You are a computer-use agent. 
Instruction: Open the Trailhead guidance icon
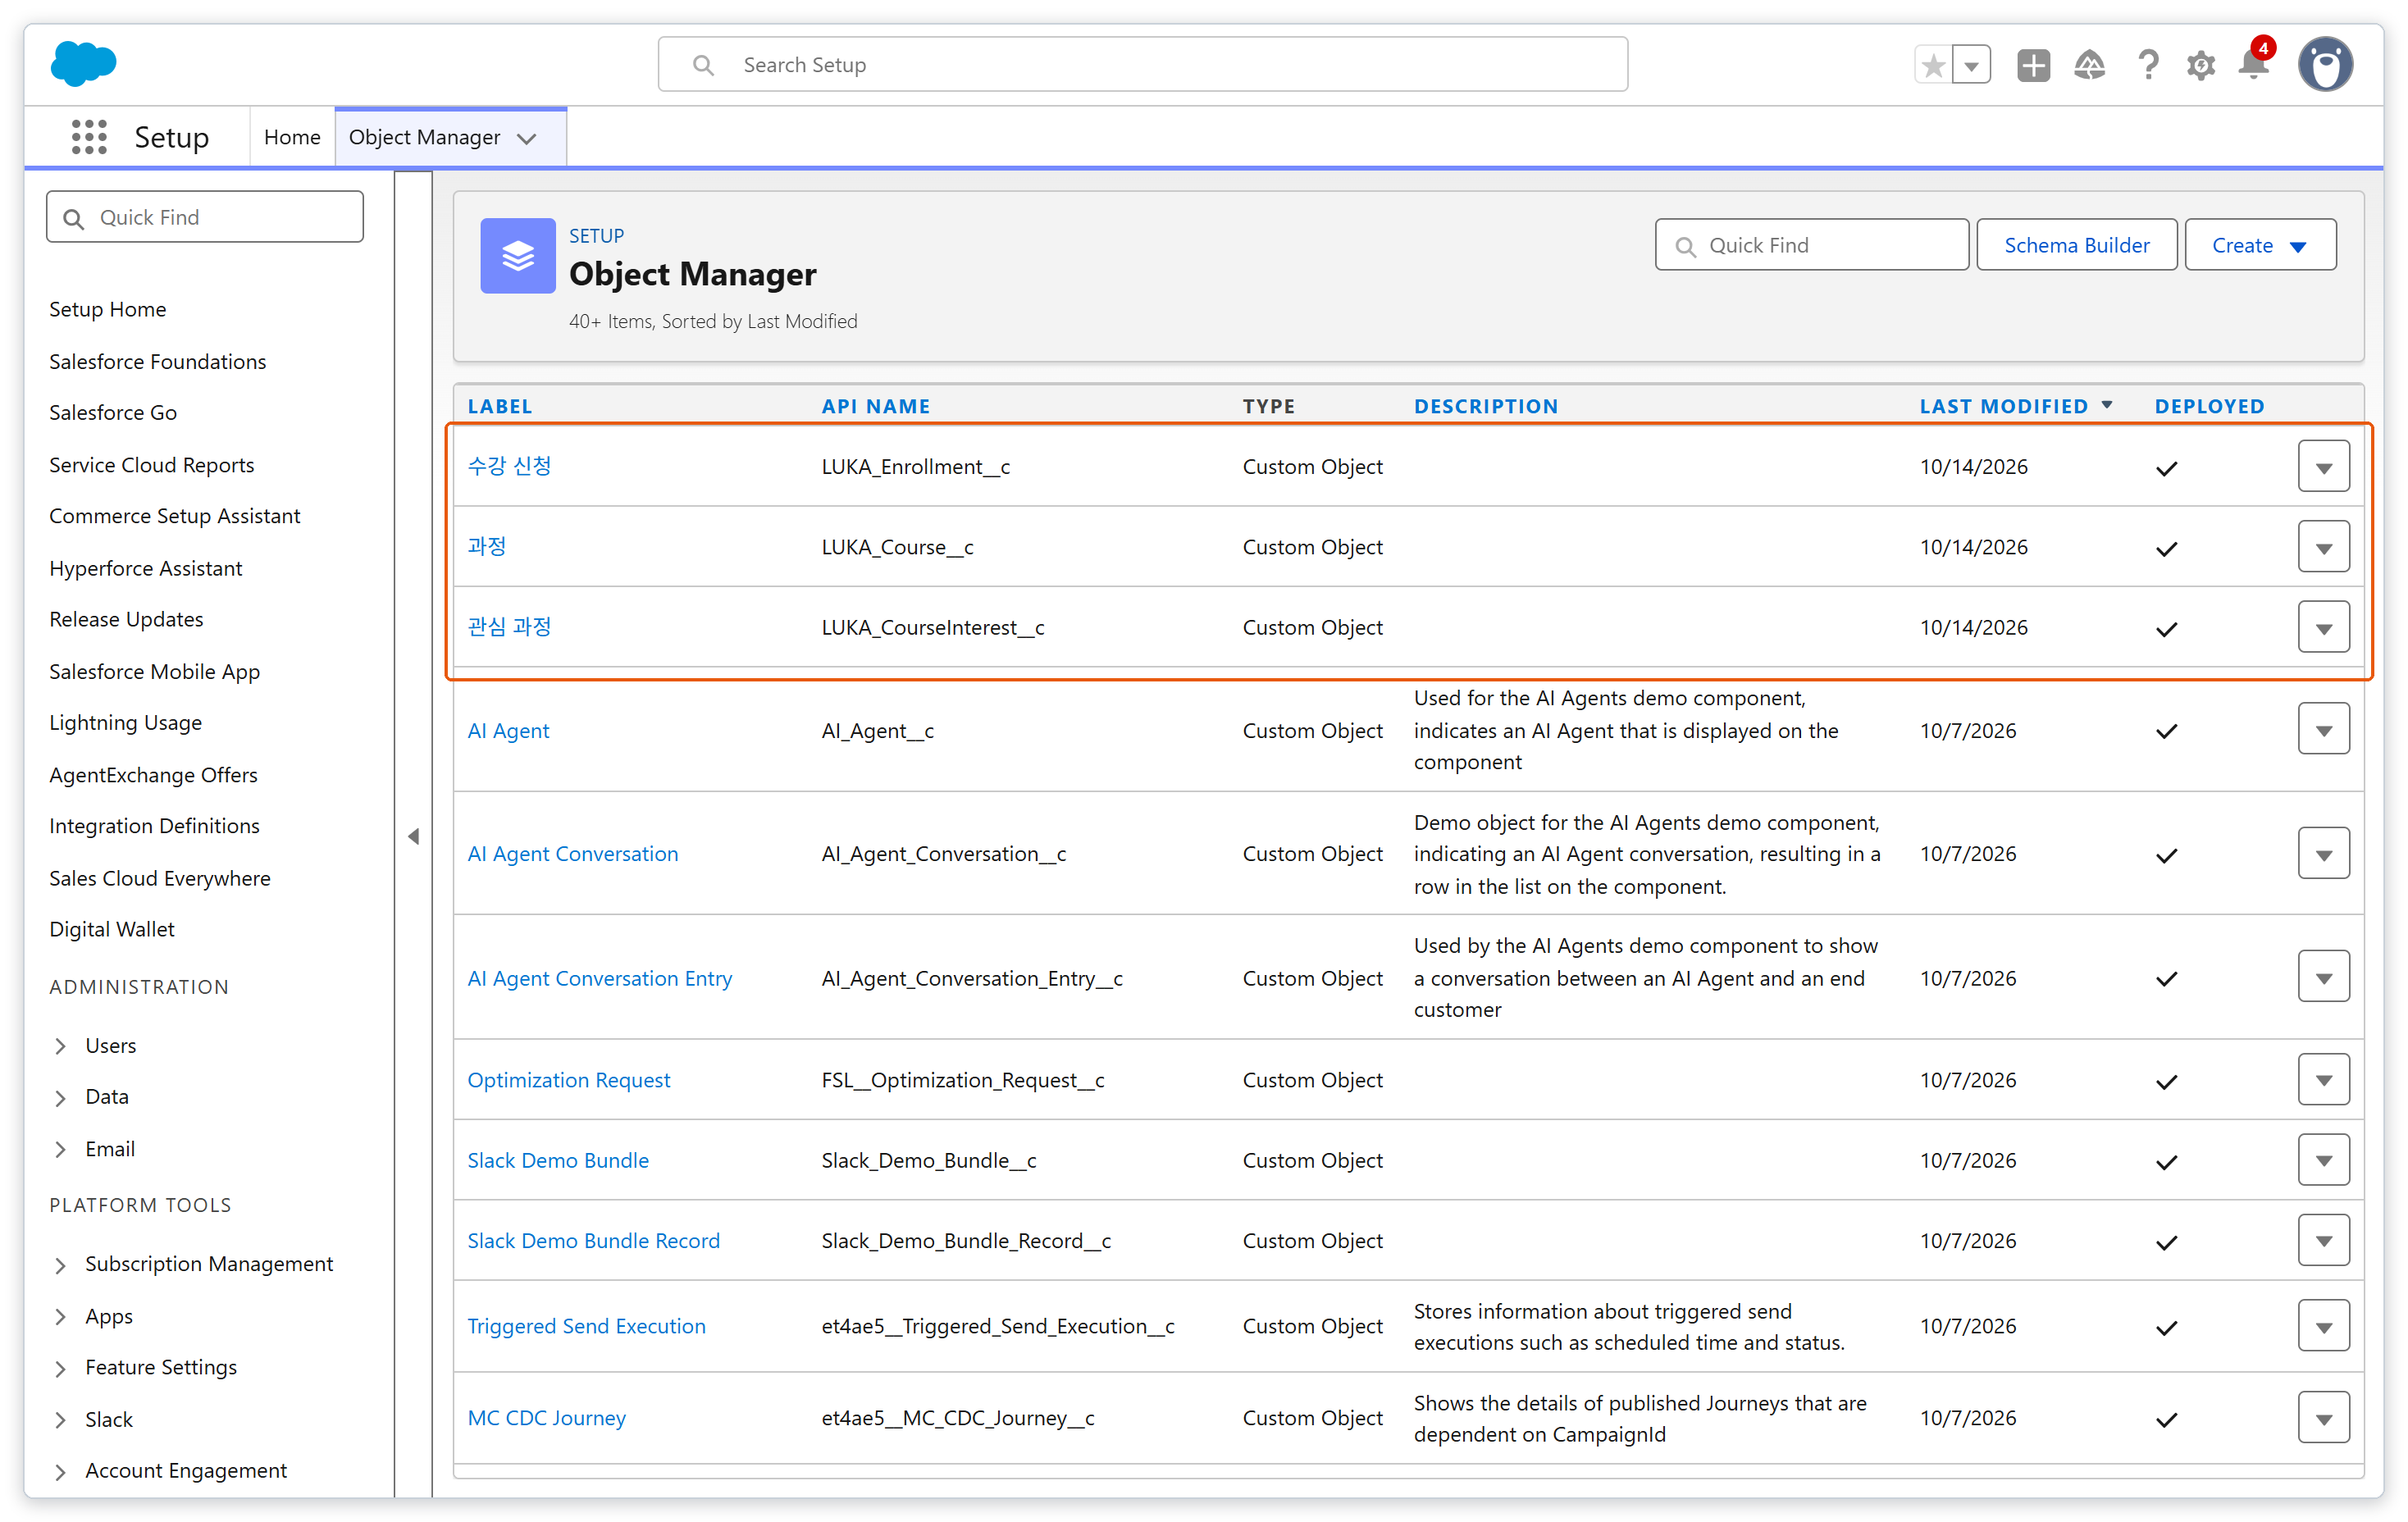coord(2089,66)
